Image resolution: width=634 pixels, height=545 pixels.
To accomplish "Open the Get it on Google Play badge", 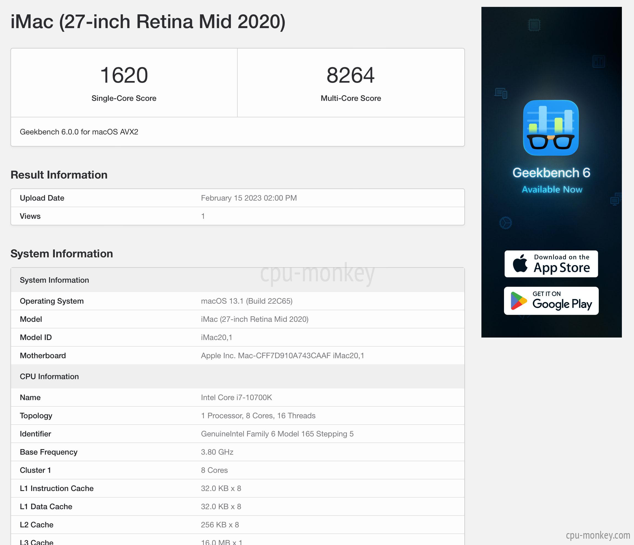I will [551, 301].
